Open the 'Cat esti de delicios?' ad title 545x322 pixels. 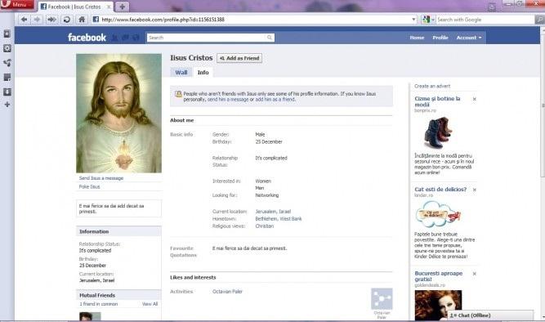point(440,189)
